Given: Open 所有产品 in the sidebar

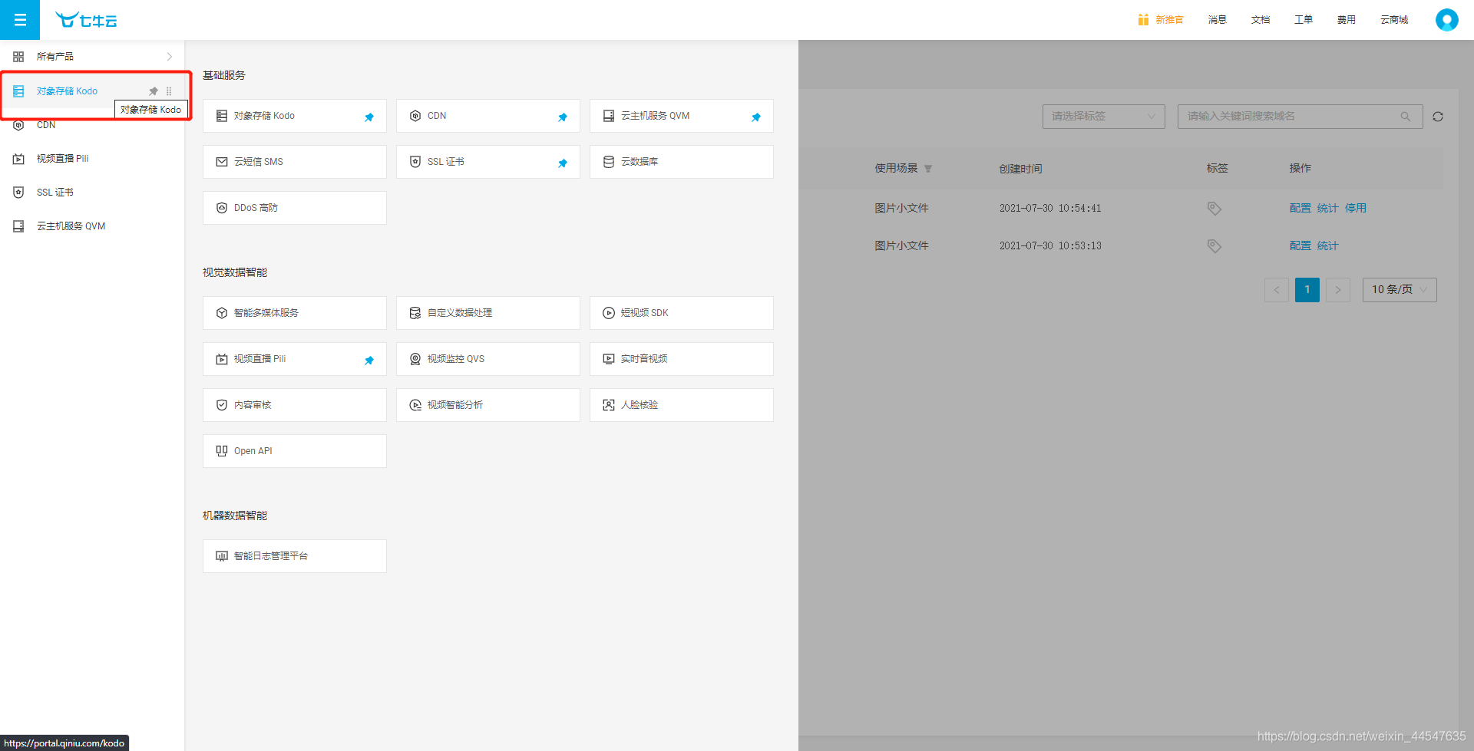Looking at the screenshot, I should [92, 57].
